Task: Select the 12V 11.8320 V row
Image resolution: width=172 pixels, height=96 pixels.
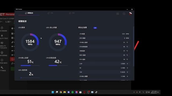Action: 104,72
